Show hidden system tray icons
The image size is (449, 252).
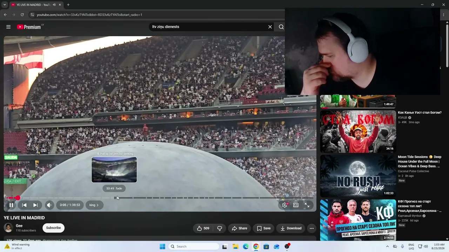coord(387,246)
